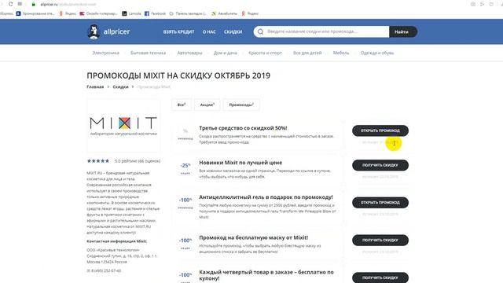Click the page heading ПРОМОКОДЫ MIXIT НА СКИДКУ
Image resolution: width=503 pixels, height=283 pixels.
coord(178,75)
